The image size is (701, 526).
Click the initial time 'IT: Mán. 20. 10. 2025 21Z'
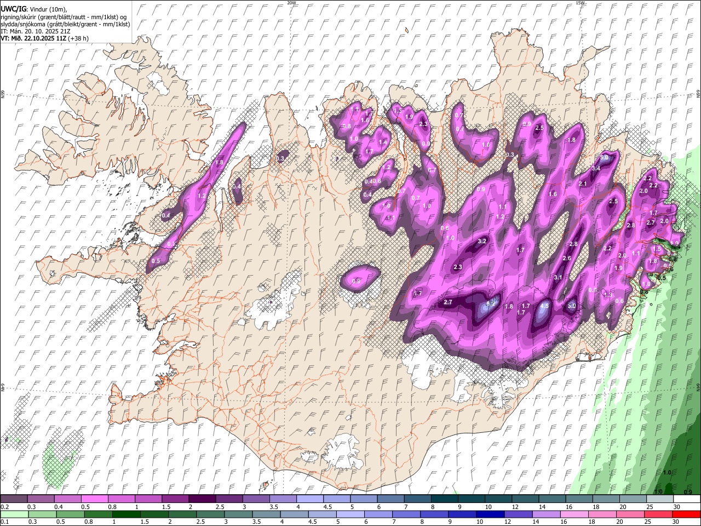click(x=35, y=31)
